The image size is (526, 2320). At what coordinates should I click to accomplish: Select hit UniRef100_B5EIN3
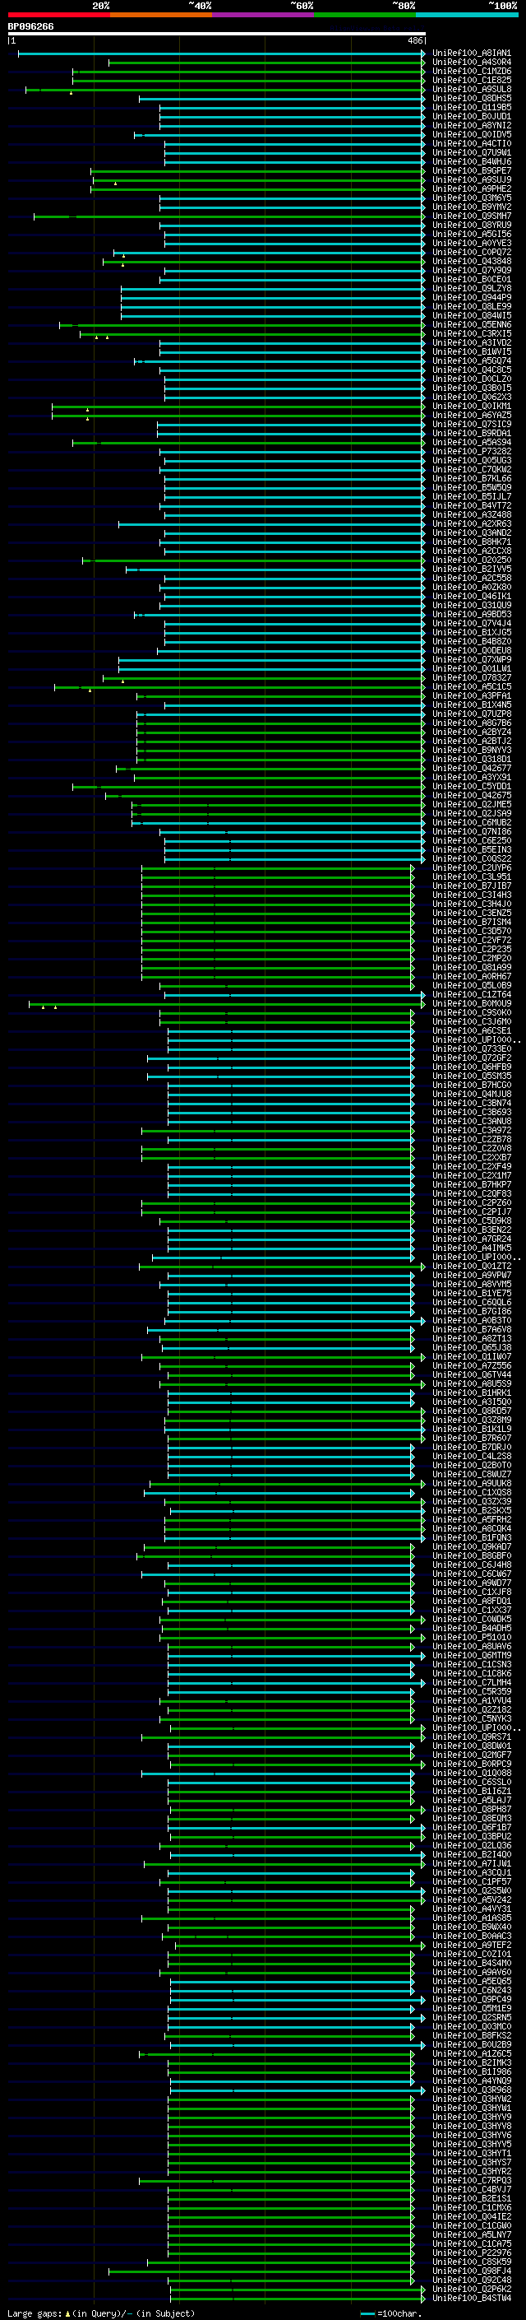coord(471,850)
